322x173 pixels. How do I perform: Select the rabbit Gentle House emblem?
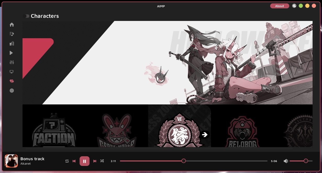117,130
